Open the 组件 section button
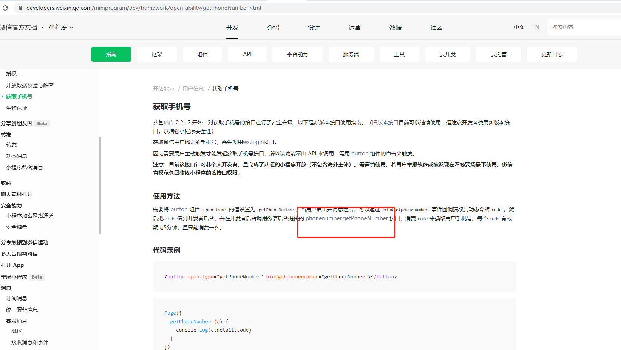Screen dimensions: 621x350 pyautogui.click(x=202, y=54)
